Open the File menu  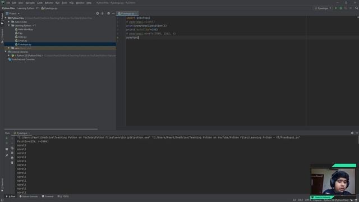point(8,3)
